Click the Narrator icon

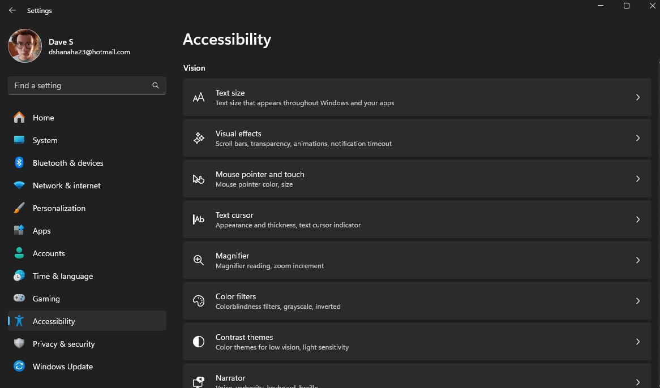pyautogui.click(x=199, y=381)
